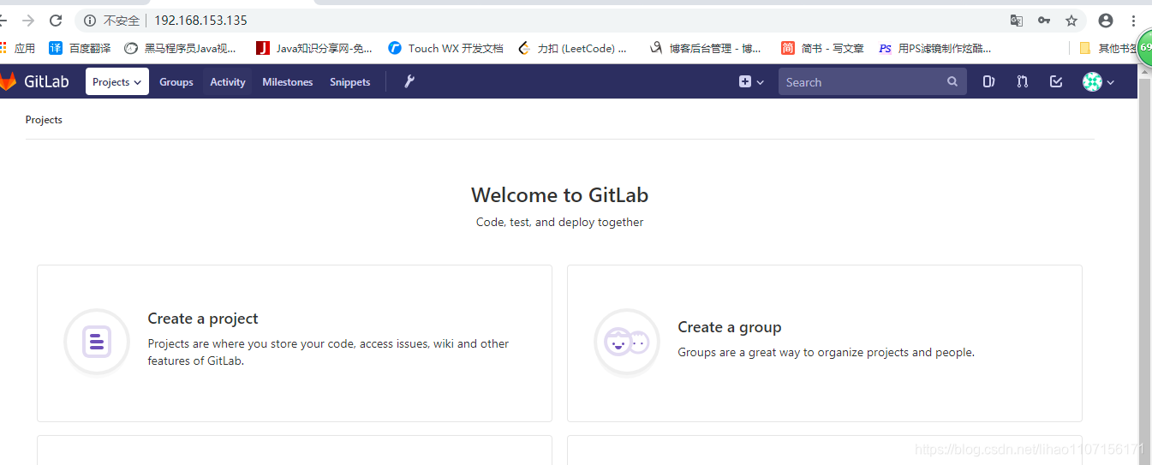The width and height of the screenshot is (1152, 465).
Task: Open the Merge requests icon
Action: click(1023, 81)
